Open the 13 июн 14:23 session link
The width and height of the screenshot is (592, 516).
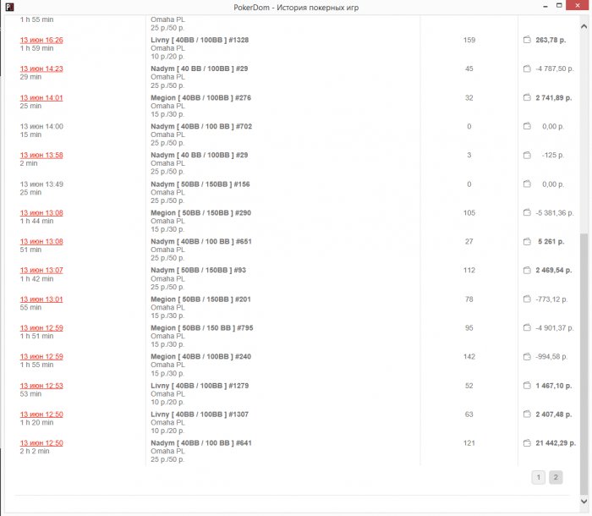[41, 69]
